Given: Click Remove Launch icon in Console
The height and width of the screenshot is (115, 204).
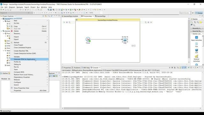Looking at the screenshot, I should tap(172, 67).
